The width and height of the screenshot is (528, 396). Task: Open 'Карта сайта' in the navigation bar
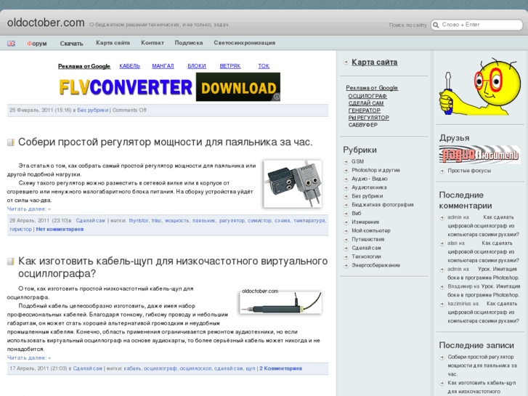(x=113, y=43)
